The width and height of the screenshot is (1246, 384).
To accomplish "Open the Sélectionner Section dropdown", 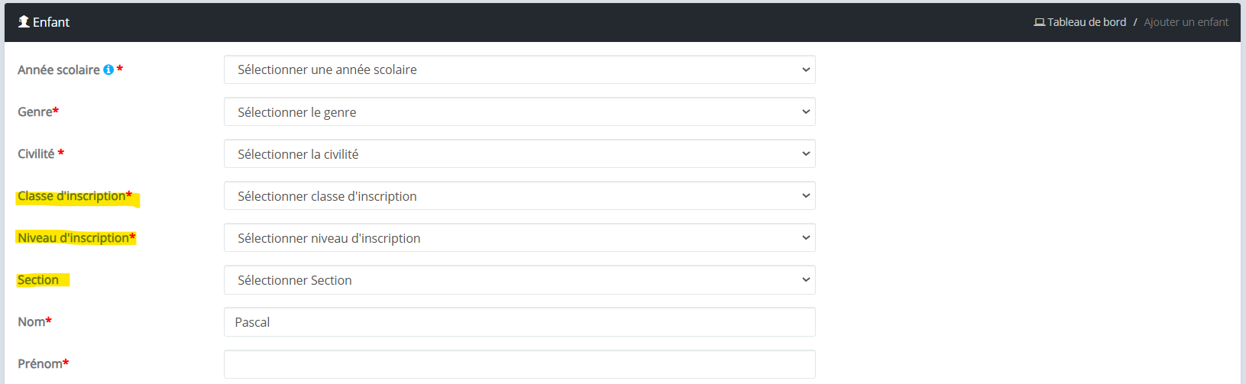I will 519,279.
